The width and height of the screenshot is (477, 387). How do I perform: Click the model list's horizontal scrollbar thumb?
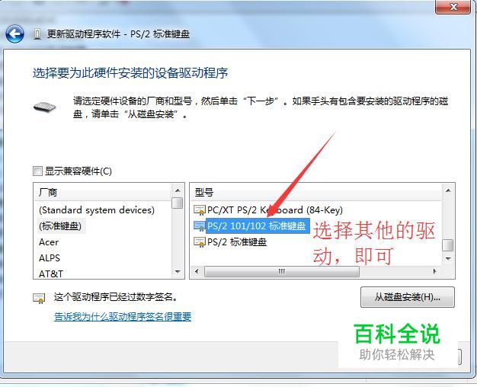282,271
